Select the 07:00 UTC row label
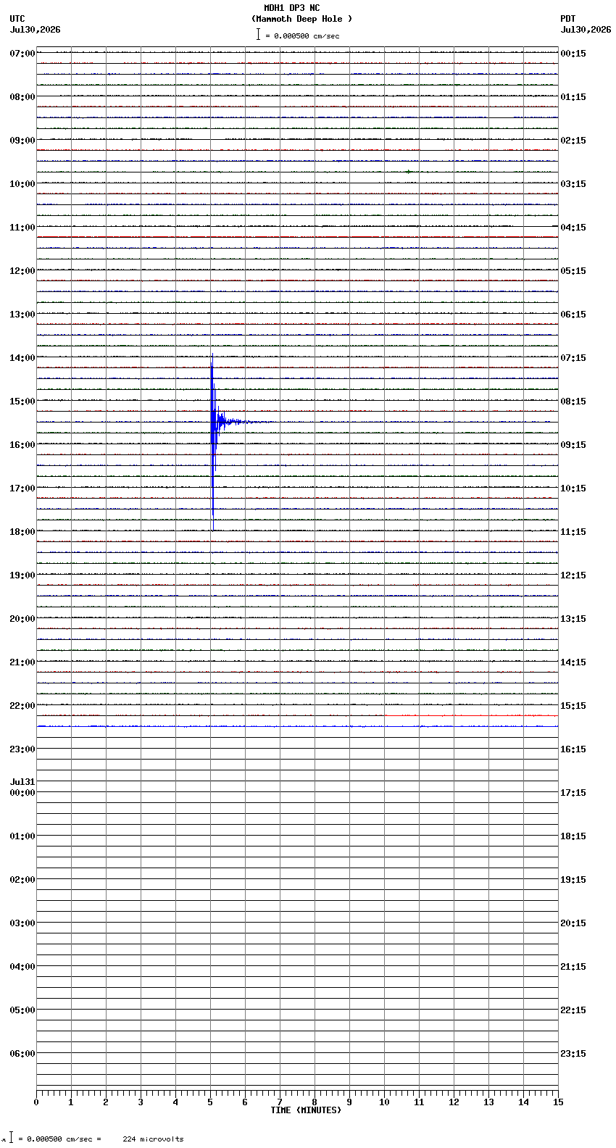This screenshot has height=1148, width=616. [x=22, y=54]
